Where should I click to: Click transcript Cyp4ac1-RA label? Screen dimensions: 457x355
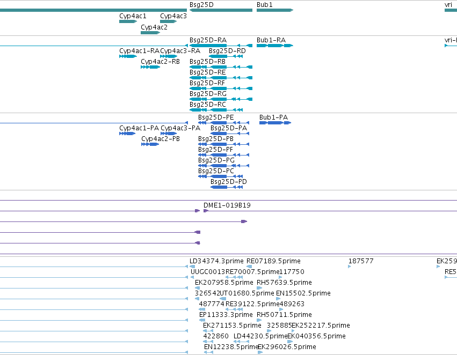(x=139, y=51)
